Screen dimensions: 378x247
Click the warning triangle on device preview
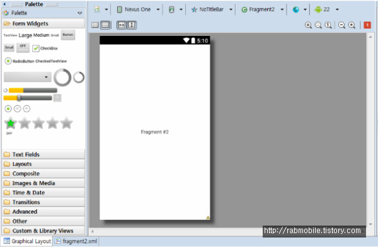coord(208,217)
